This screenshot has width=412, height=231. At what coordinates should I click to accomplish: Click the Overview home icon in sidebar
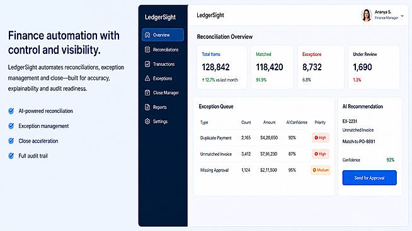(147, 35)
